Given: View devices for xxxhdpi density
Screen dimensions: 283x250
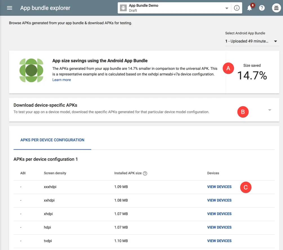Looking at the screenshot, I should pos(219,187).
